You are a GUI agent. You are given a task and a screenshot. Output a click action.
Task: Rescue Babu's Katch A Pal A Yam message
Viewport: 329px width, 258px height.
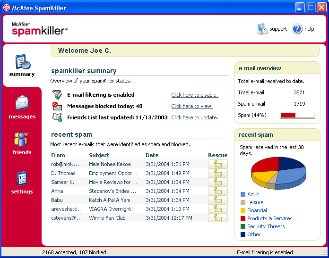pos(218,200)
